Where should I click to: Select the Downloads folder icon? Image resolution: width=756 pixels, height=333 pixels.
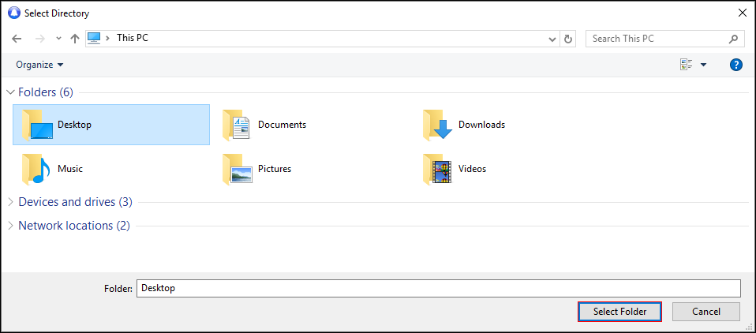tap(438, 125)
